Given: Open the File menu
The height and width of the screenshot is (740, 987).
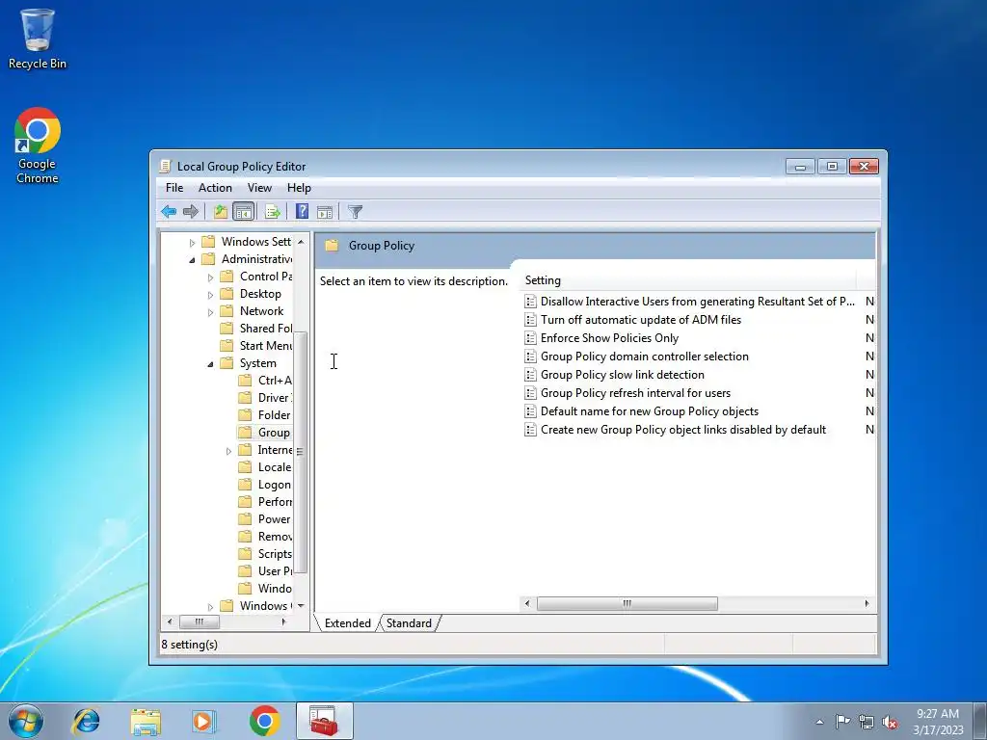Looking at the screenshot, I should 174,188.
